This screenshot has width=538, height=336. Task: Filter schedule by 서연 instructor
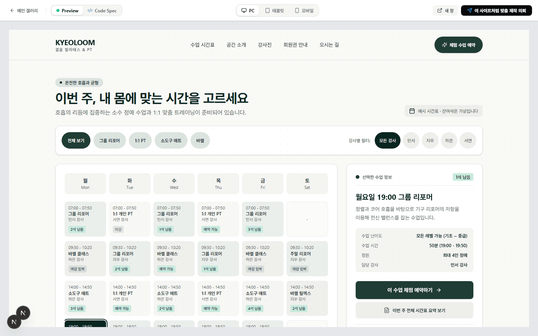click(x=468, y=140)
